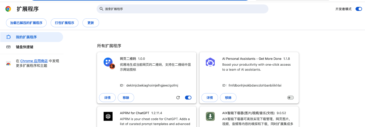This screenshot has width=365, height=127.
Task: Enable AI Personal Assistants extension toggle
Action: 290,97
